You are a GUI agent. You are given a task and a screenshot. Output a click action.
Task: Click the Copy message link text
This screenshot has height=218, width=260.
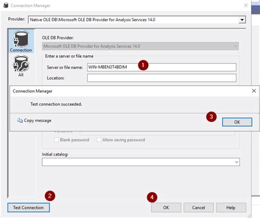38,120
